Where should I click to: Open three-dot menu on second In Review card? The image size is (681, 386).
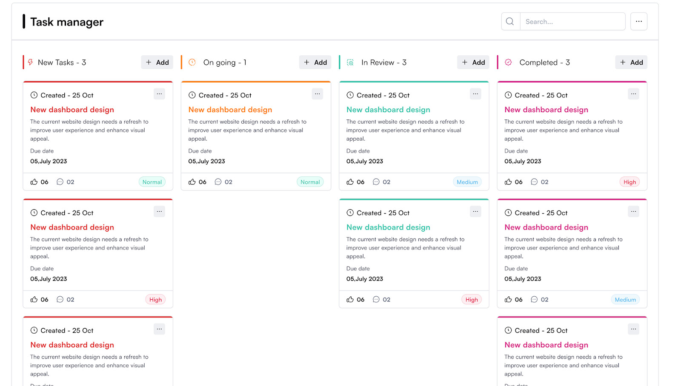point(475,212)
